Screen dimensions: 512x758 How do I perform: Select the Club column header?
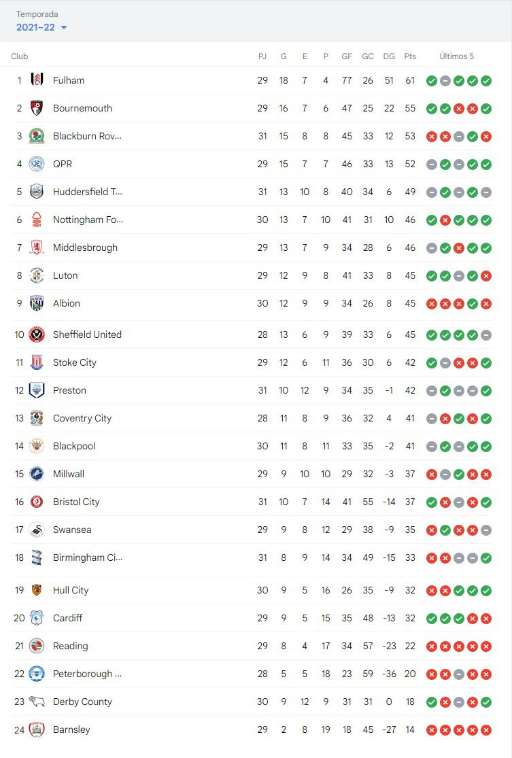[19, 56]
